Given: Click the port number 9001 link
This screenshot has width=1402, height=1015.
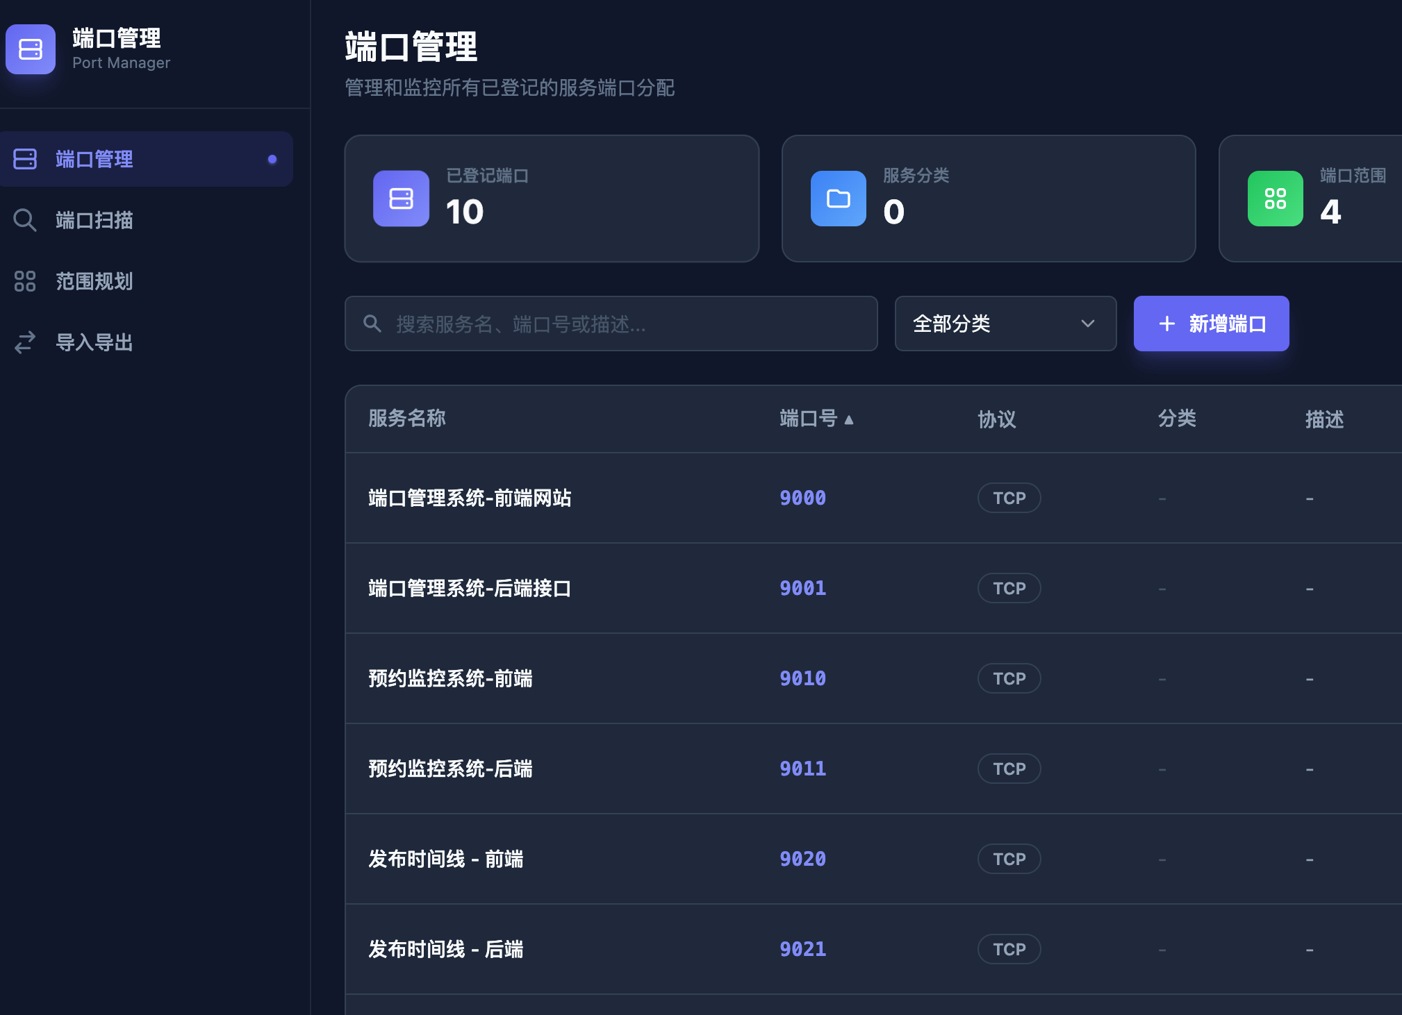Looking at the screenshot, I should tap(802, 588).
